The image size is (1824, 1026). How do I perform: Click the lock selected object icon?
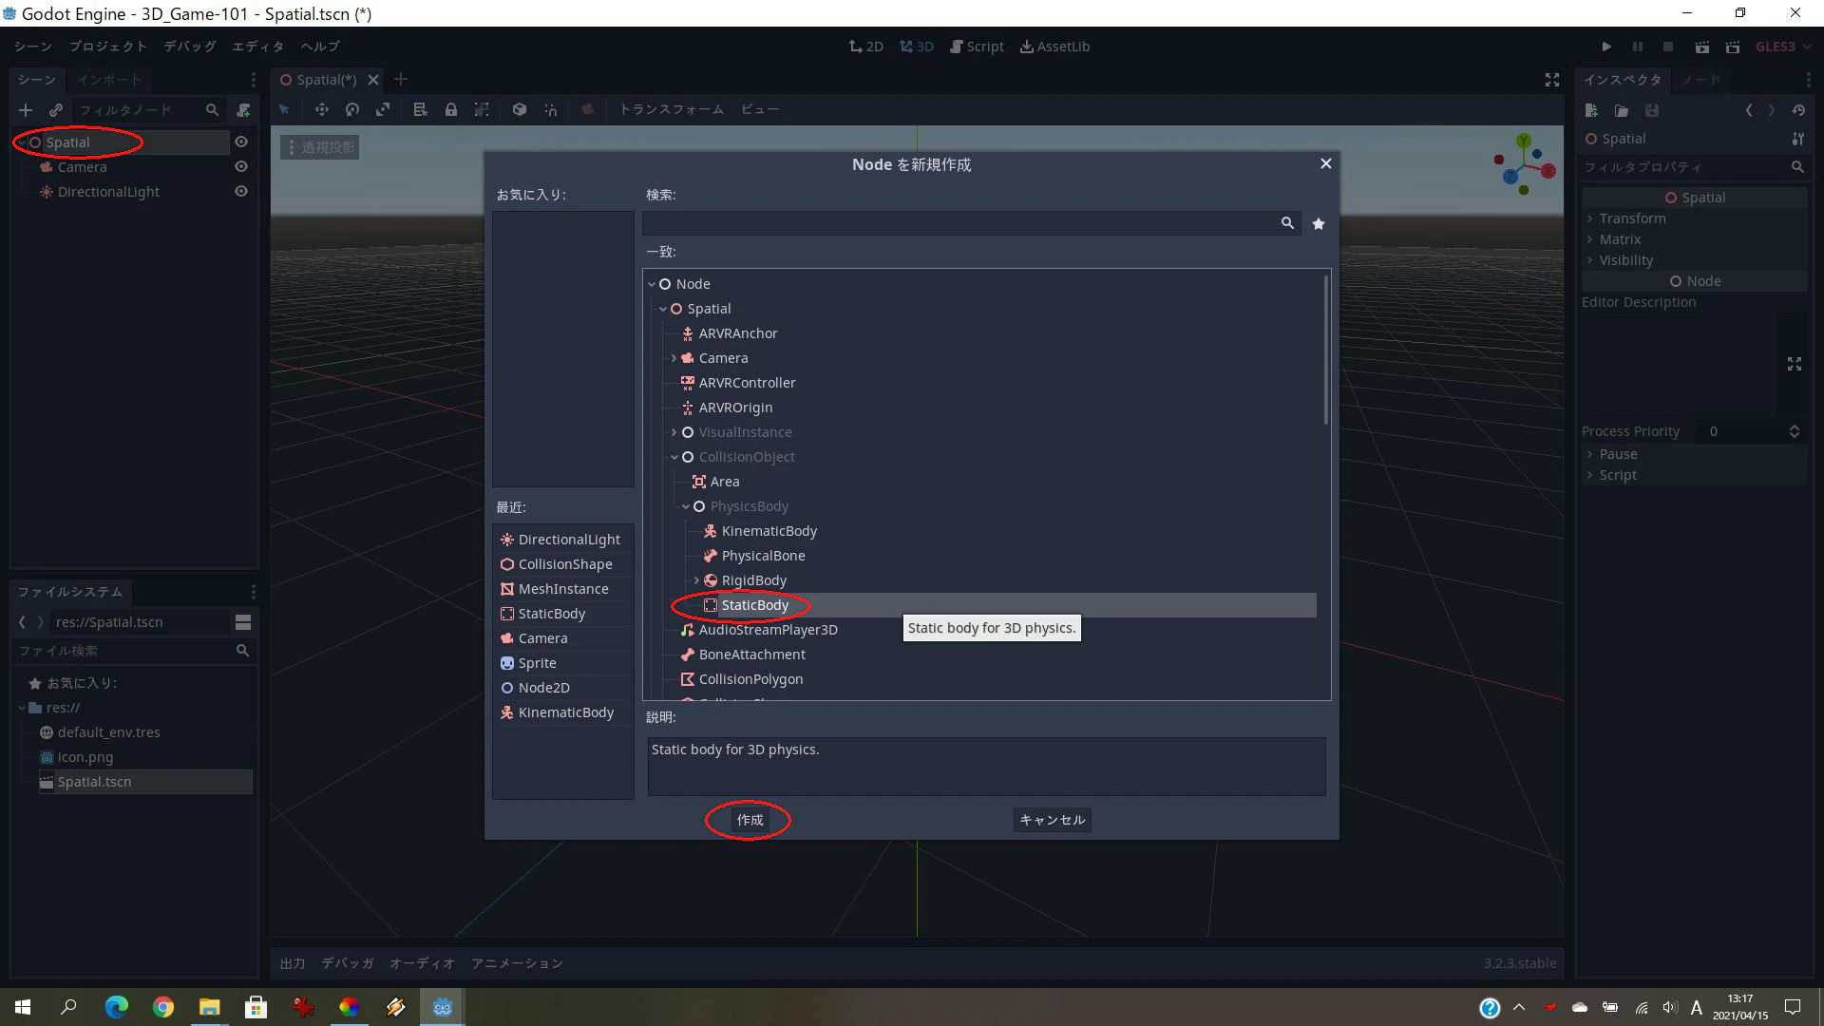(451, 109)
